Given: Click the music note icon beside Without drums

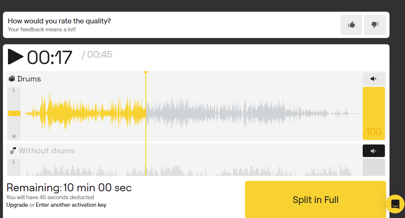Looking at the screenshot, I should coord(13,151).
